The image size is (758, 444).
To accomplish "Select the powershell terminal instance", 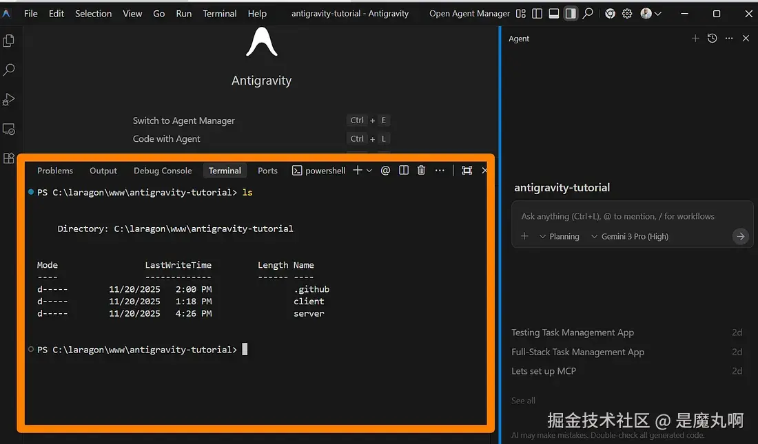I will [x=318, y=171].
